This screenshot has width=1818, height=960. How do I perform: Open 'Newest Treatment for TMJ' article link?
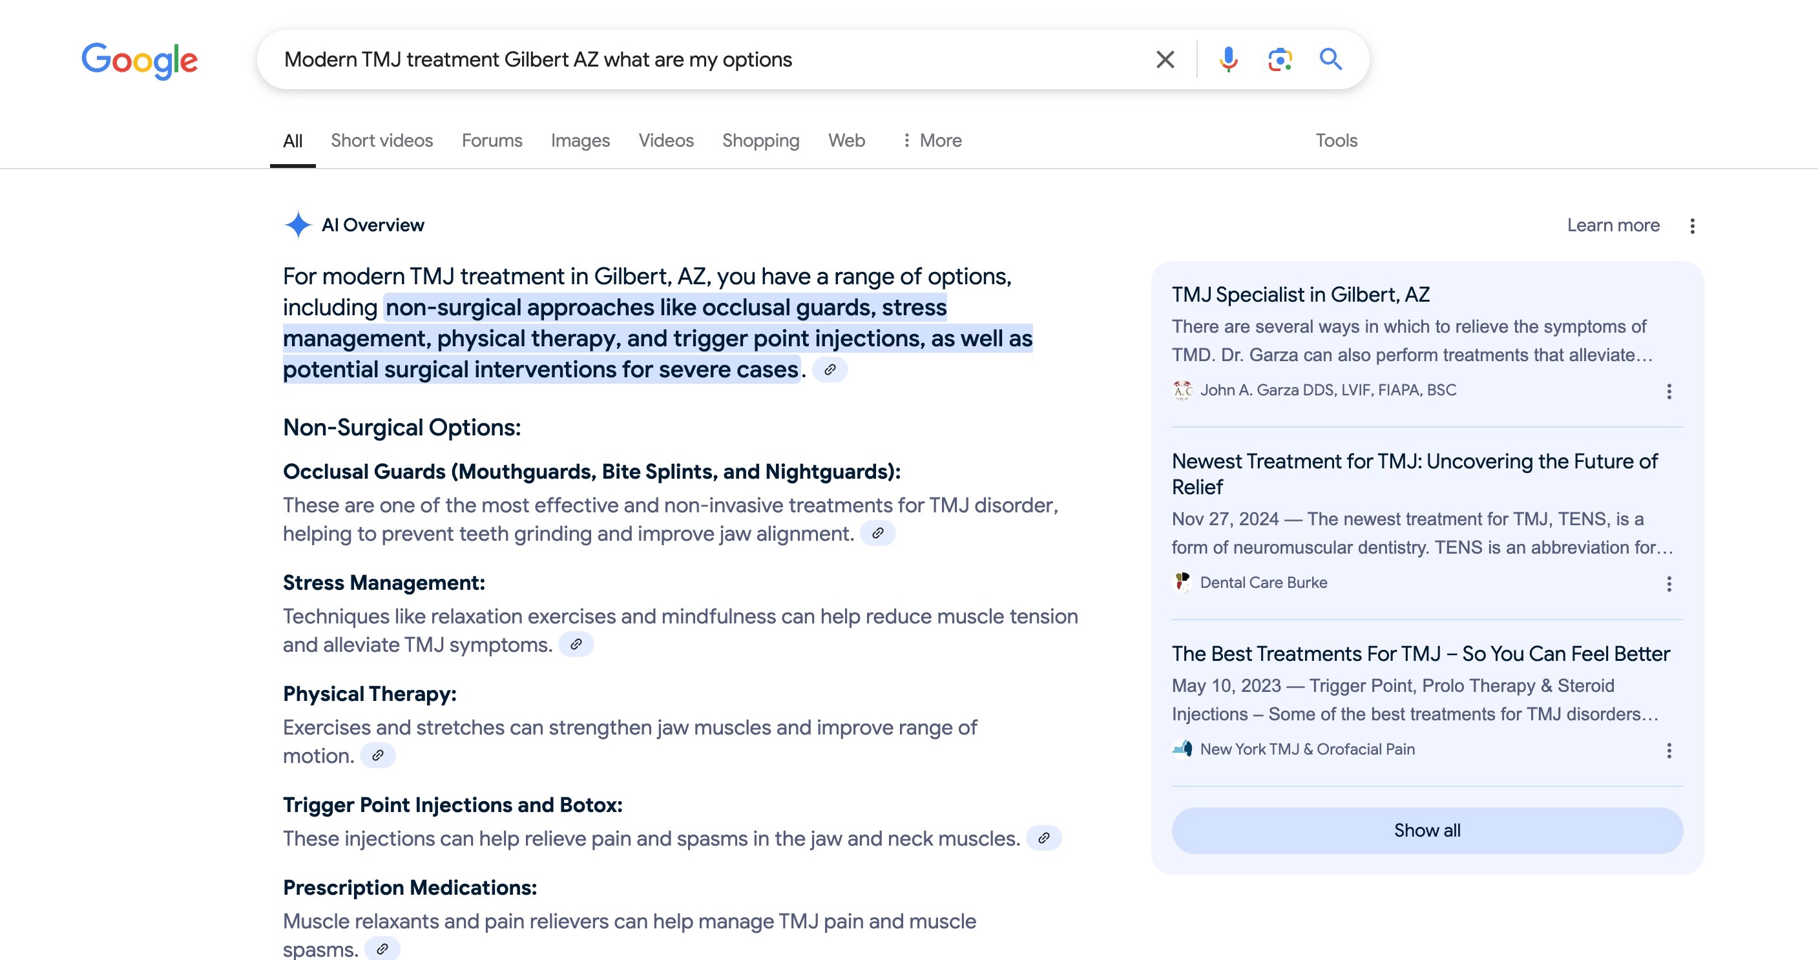tap(1414, 474)
